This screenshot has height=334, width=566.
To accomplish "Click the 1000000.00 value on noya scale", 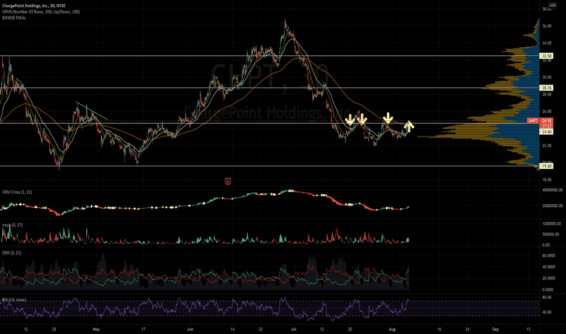I will coord(551,224).
